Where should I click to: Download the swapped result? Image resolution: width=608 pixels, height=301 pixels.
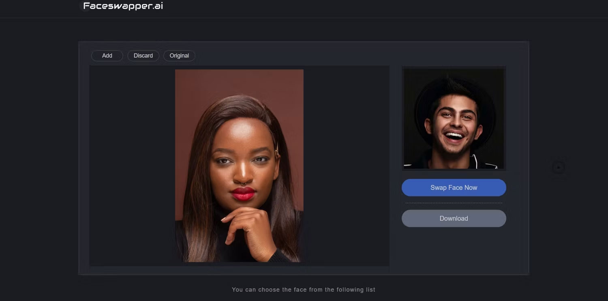pos(454,218)
